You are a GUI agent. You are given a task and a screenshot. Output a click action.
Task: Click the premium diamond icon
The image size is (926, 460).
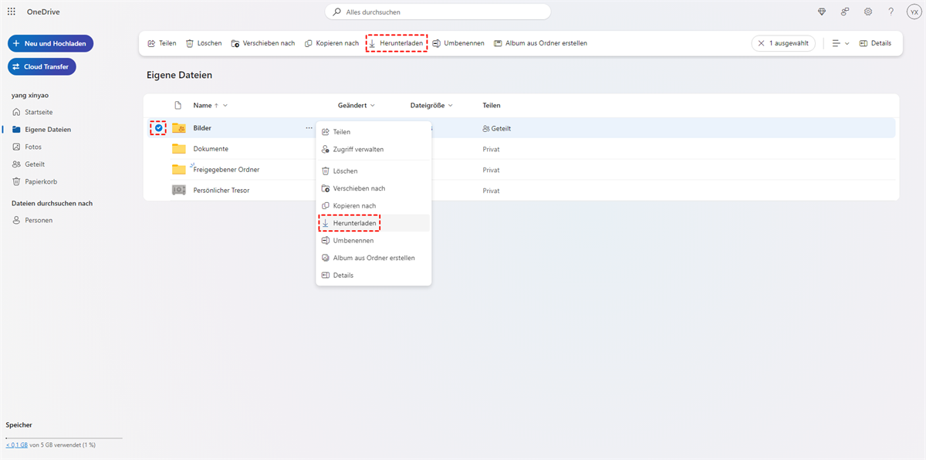[822, 12]
